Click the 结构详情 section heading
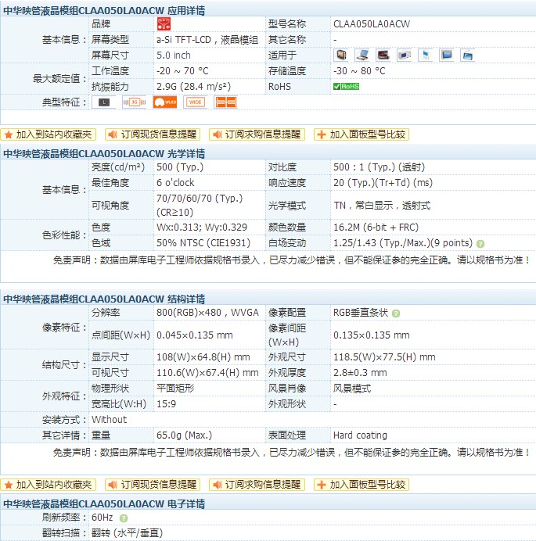536x541 pixels. tap(104, 299)
